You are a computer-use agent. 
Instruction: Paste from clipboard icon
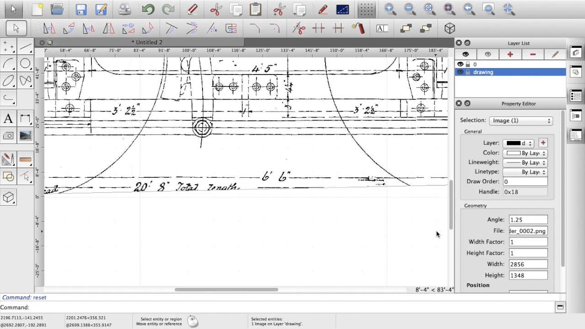point(255,9)
